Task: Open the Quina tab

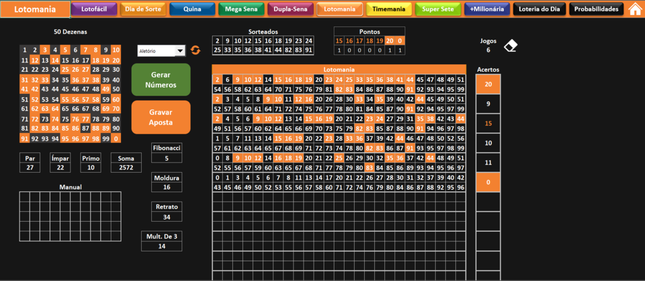Action: point(192,9)
